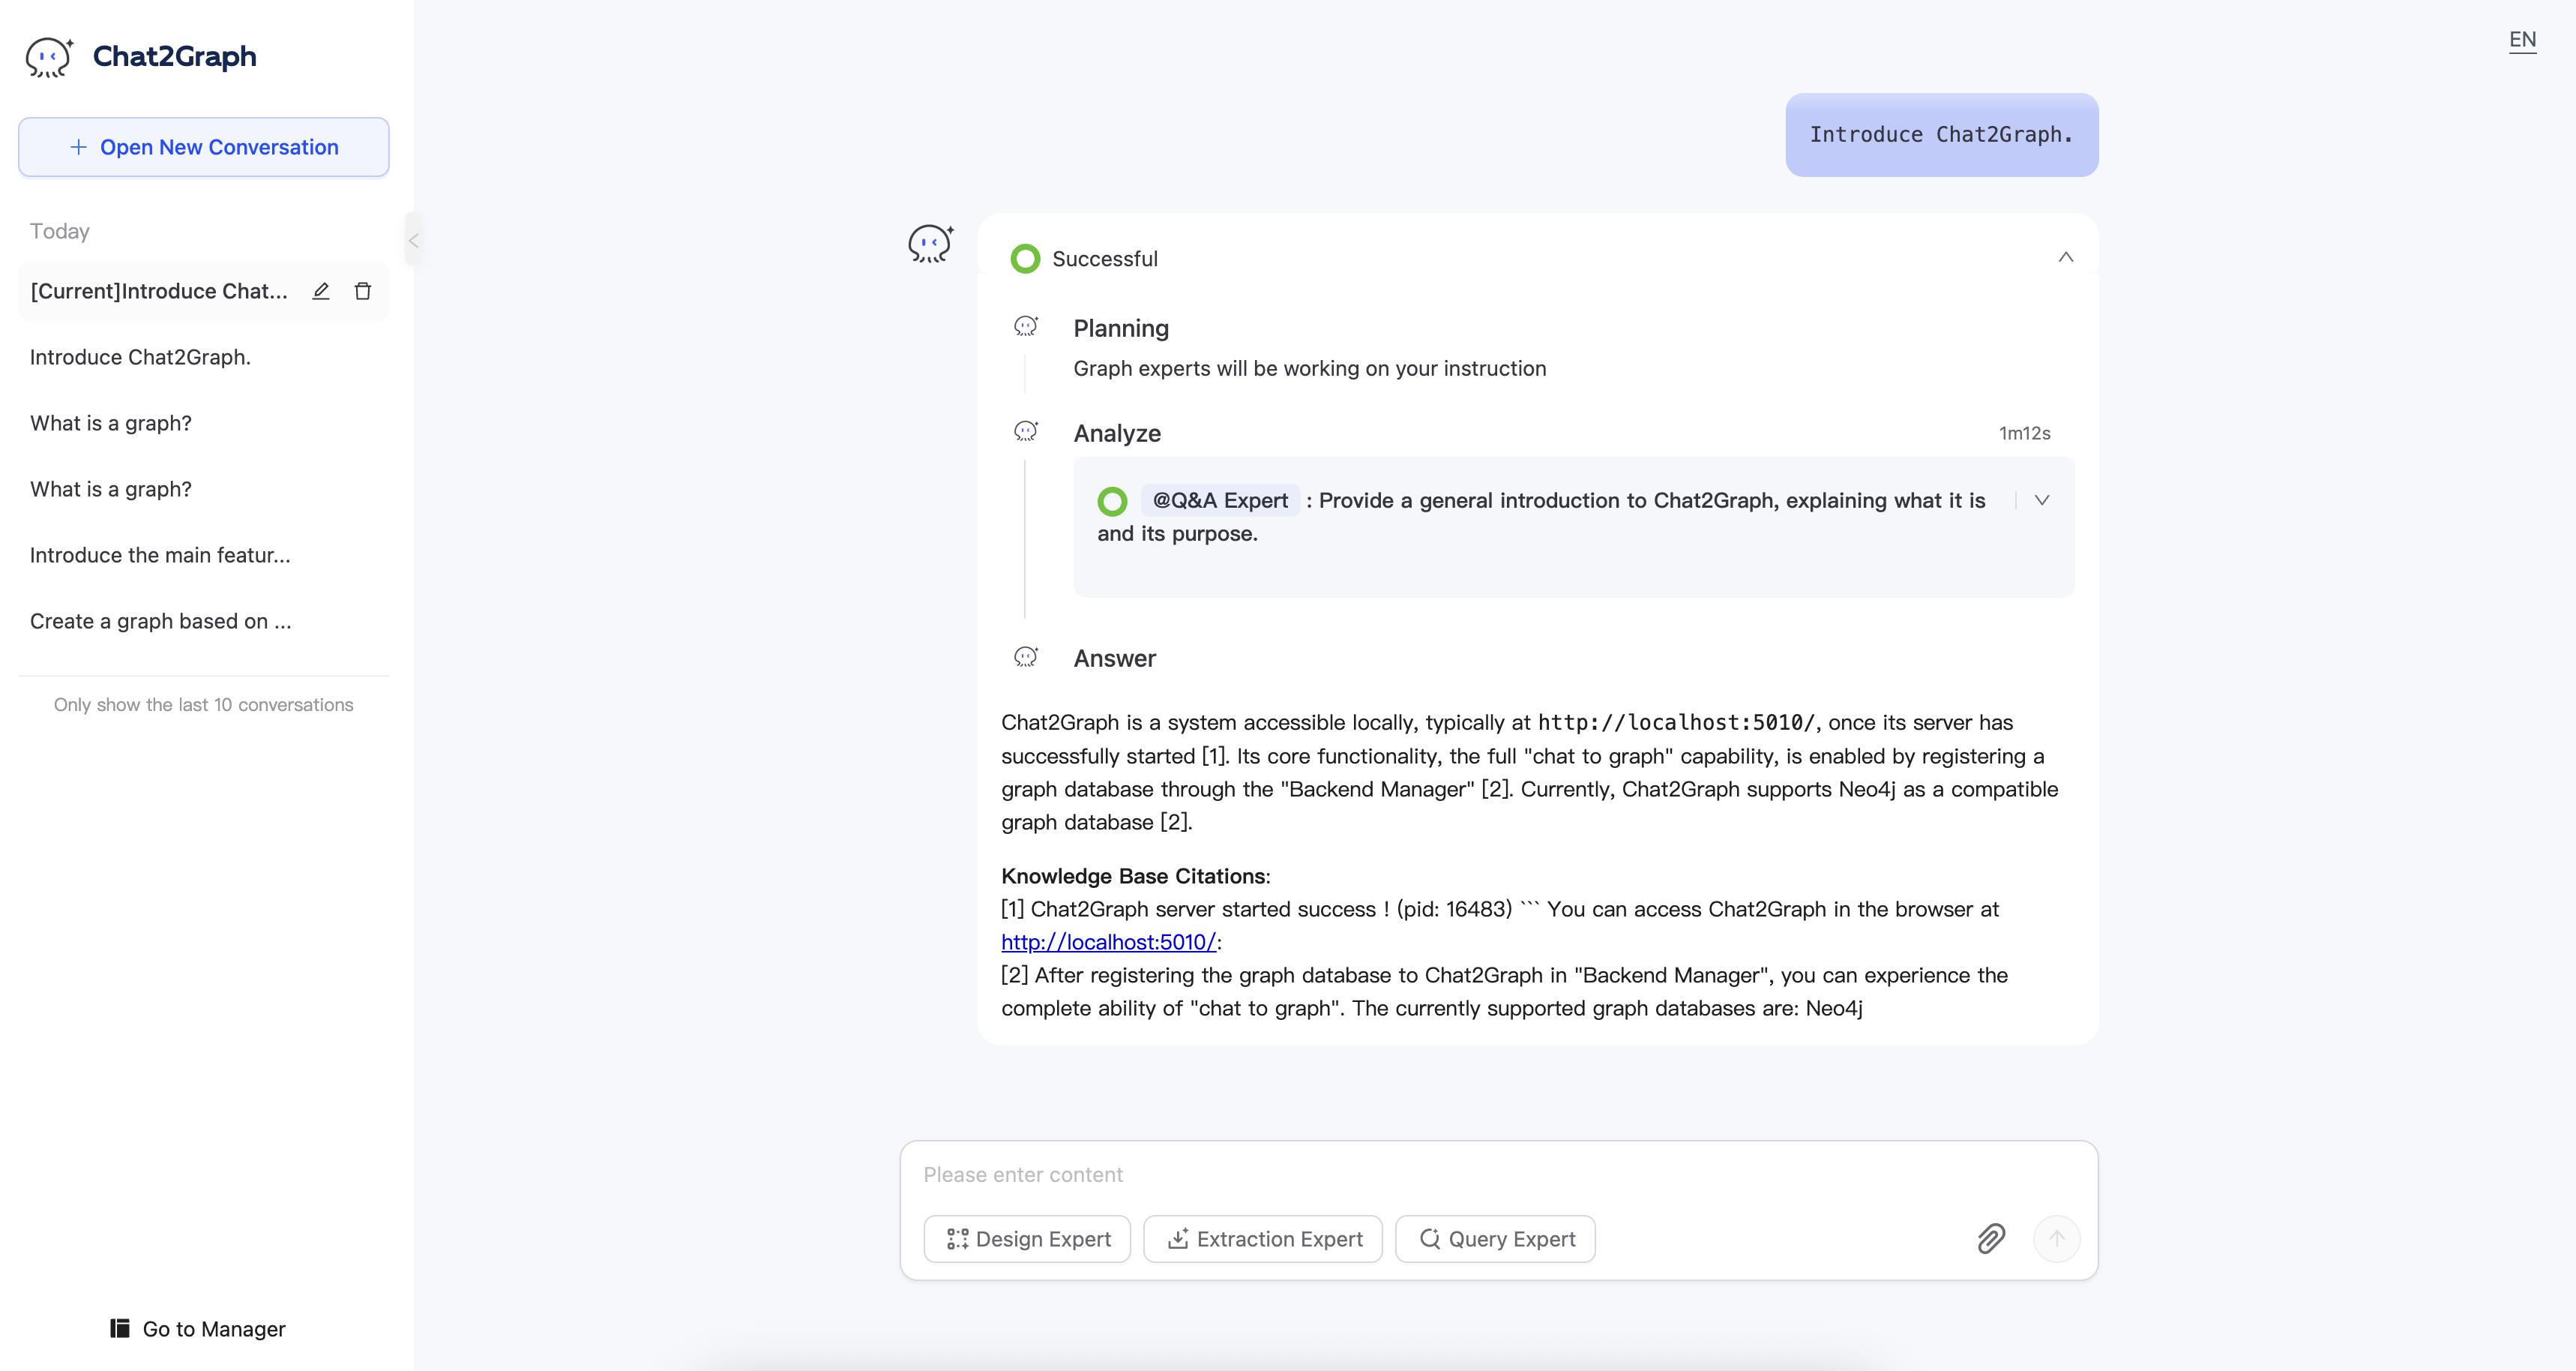Toggle the Extraction Expert option

click(x=1263, y=1238)
